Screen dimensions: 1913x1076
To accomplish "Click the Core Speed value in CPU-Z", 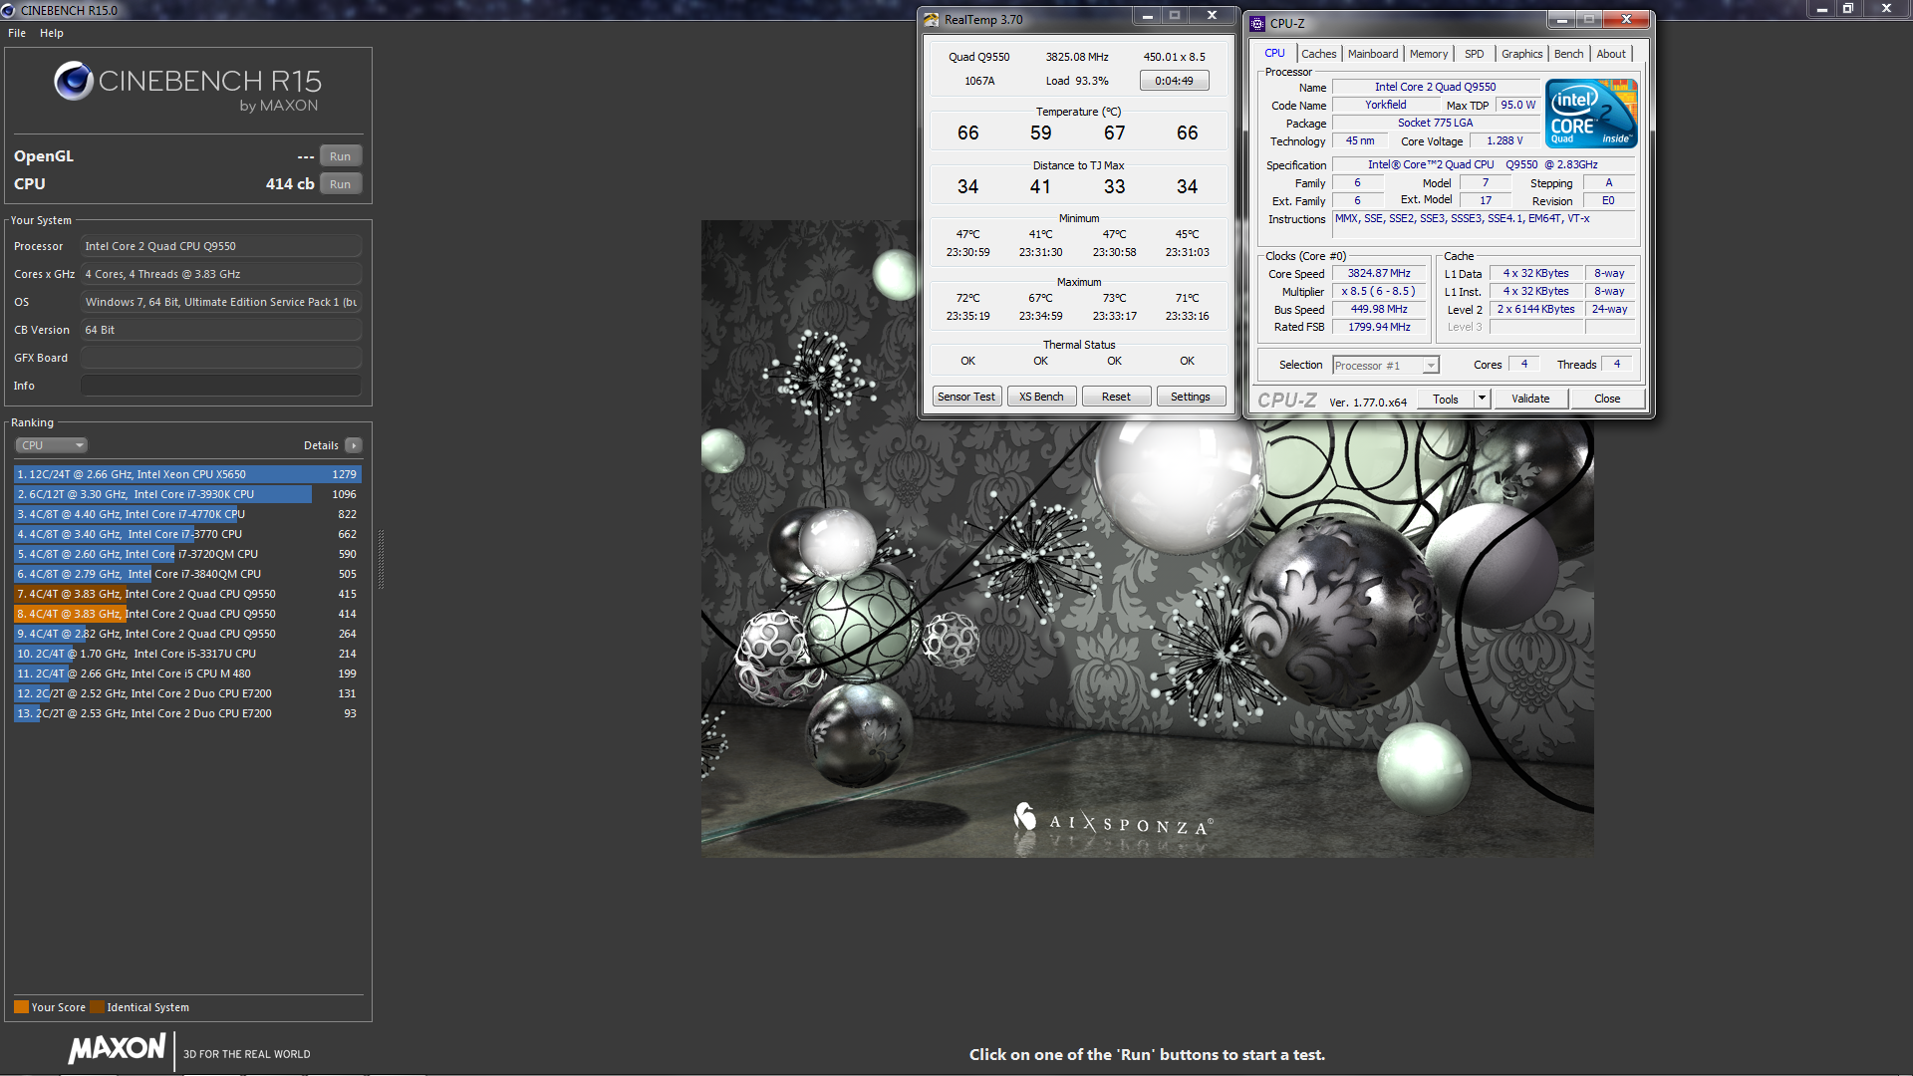I will (1379, 274).
